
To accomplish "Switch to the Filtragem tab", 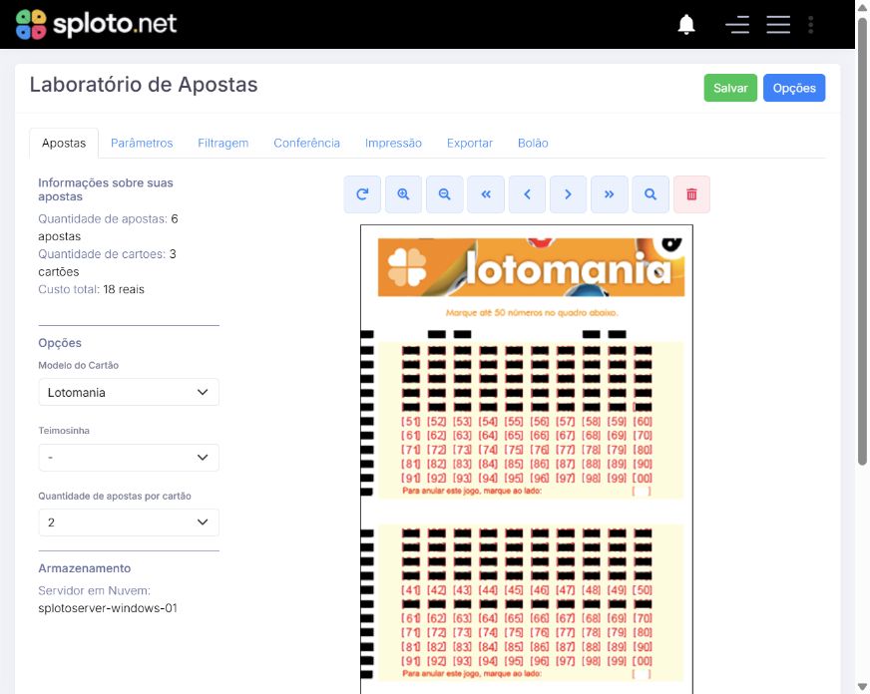I will coord(223,143).
